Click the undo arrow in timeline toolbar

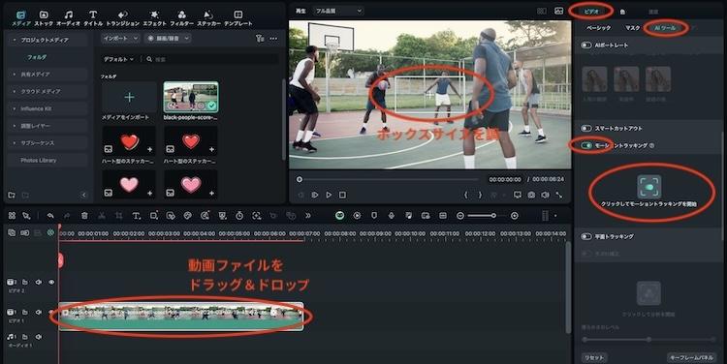click(x=50, y=216)
